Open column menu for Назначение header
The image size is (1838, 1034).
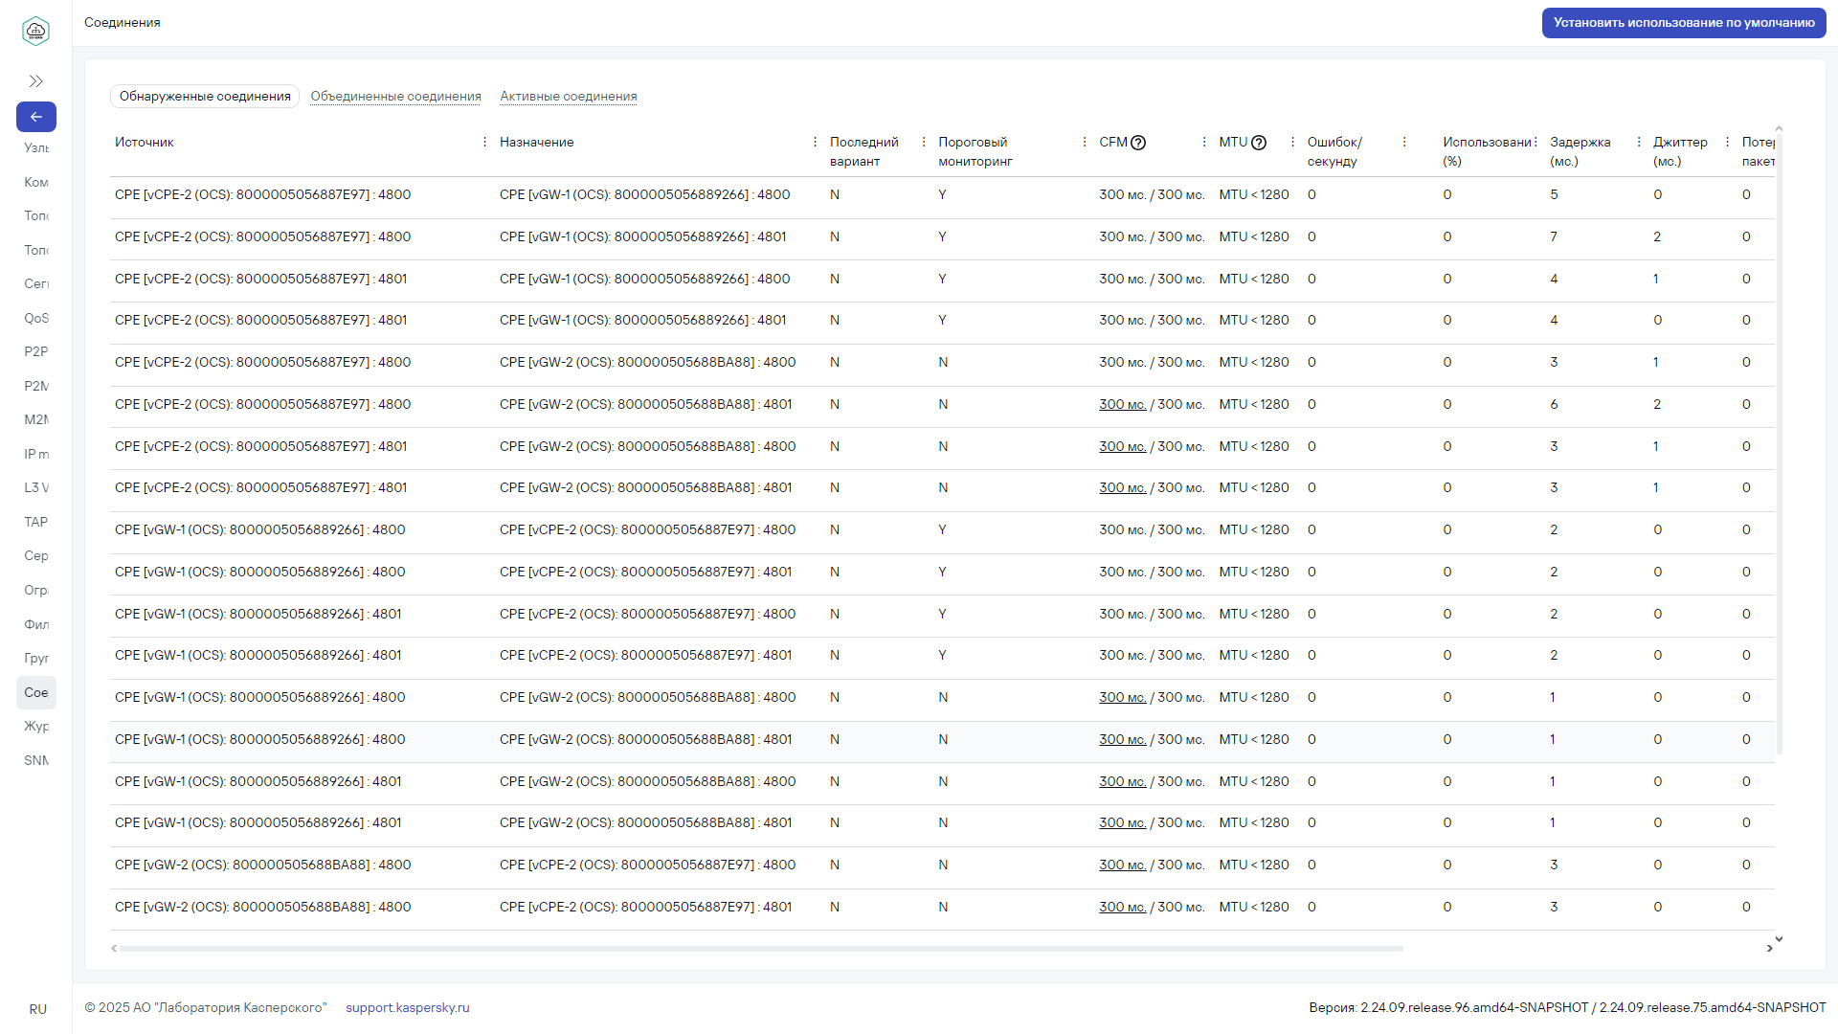tap(816, 142)
